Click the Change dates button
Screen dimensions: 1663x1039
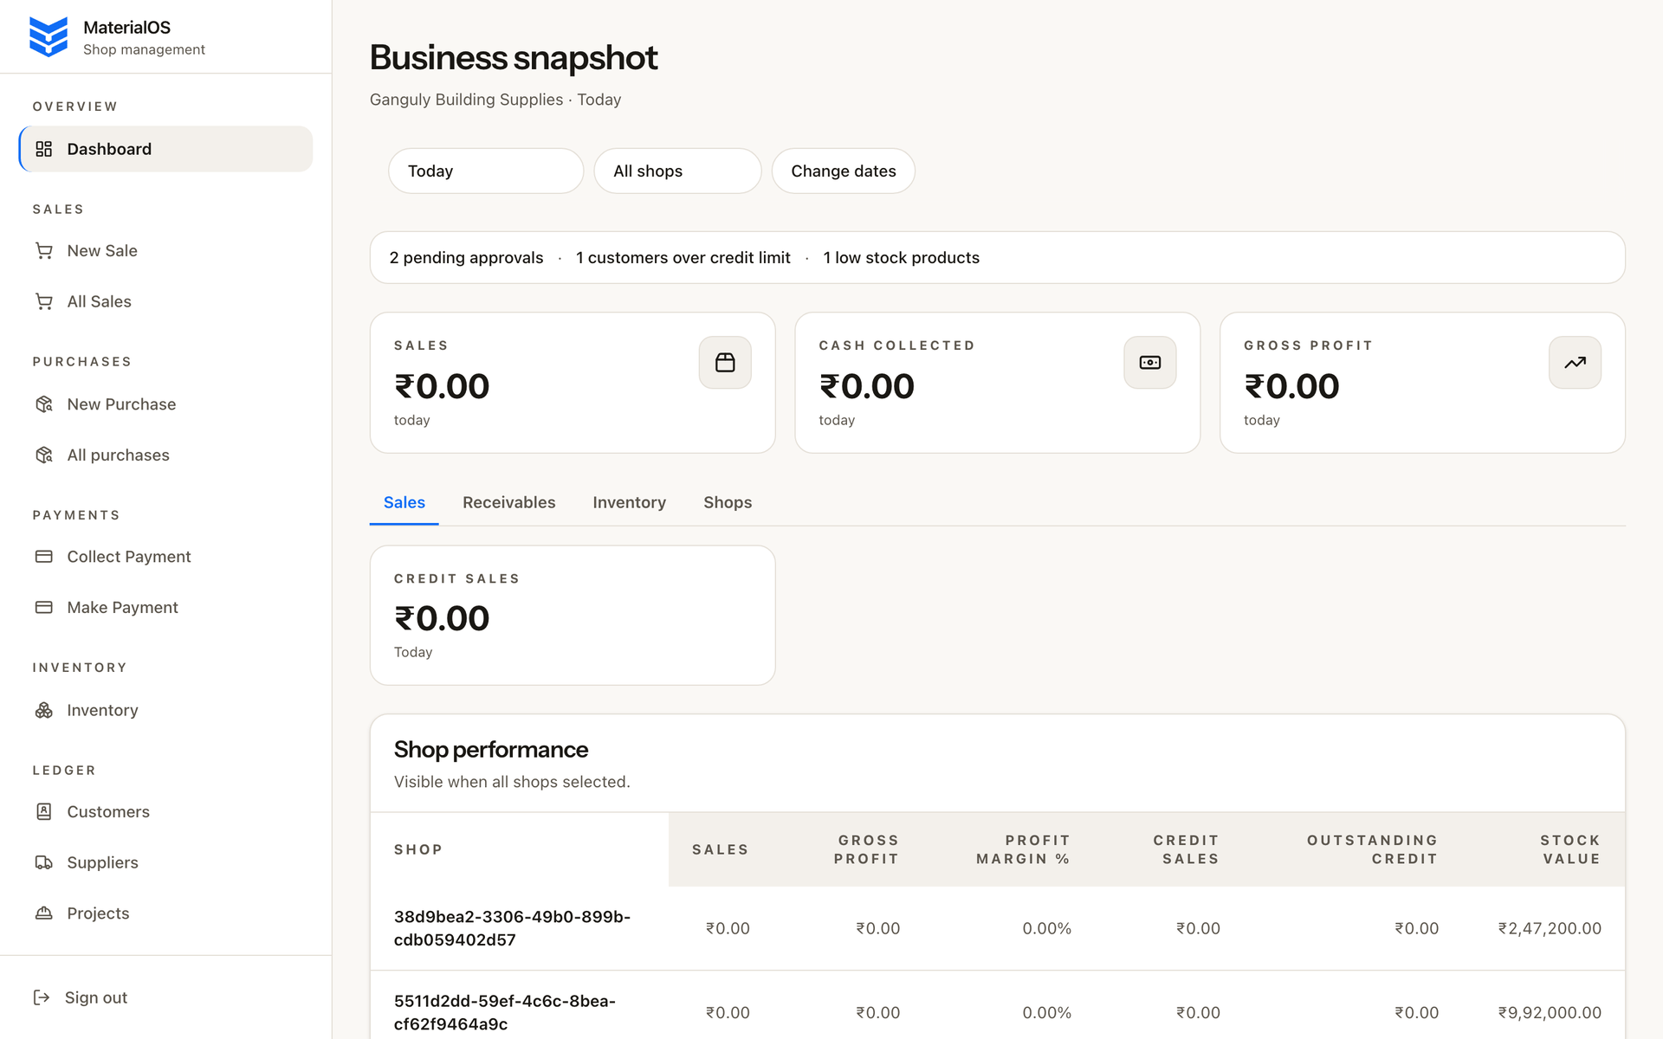[844, 171]
